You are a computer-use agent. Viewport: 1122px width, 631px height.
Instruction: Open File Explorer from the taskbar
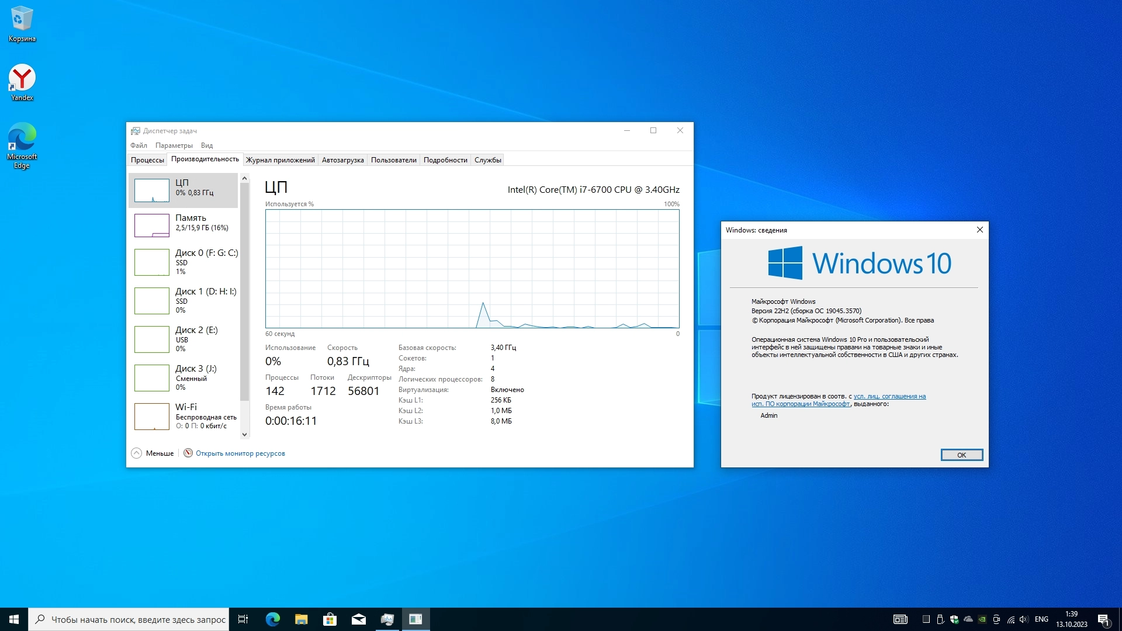(x=301, y=619)
